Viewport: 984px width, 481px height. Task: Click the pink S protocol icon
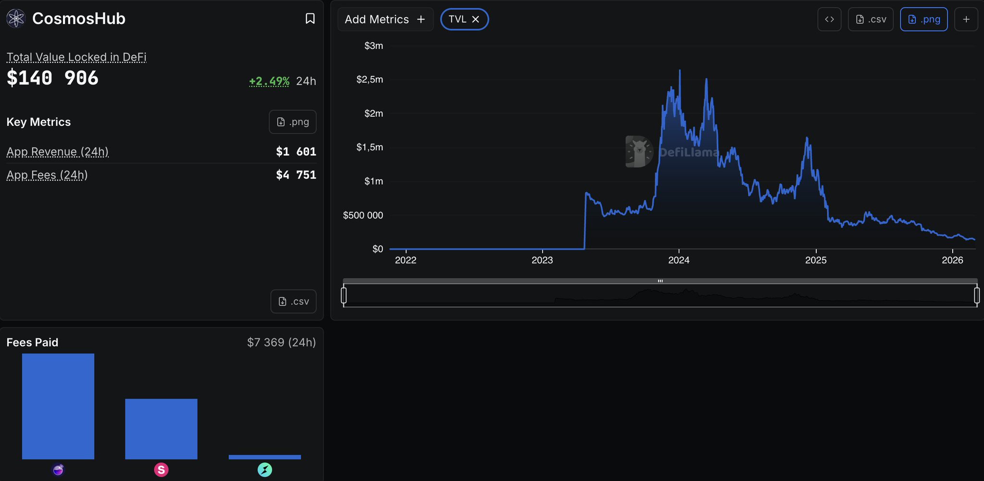(x=161, y=469)
